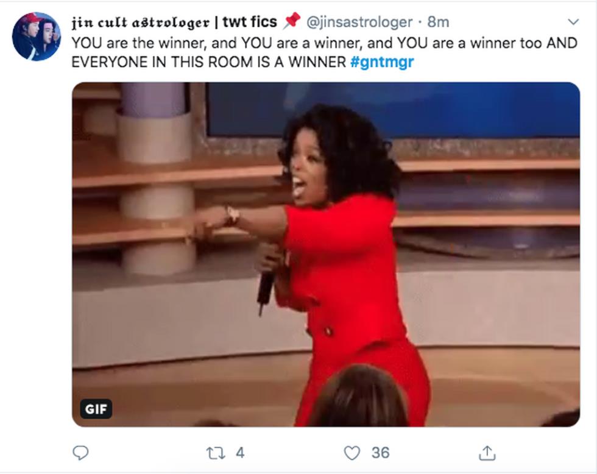Open the #gntmgr hashtag link
The width and height of the screenshot is (597, 474).
click(381, 62)
